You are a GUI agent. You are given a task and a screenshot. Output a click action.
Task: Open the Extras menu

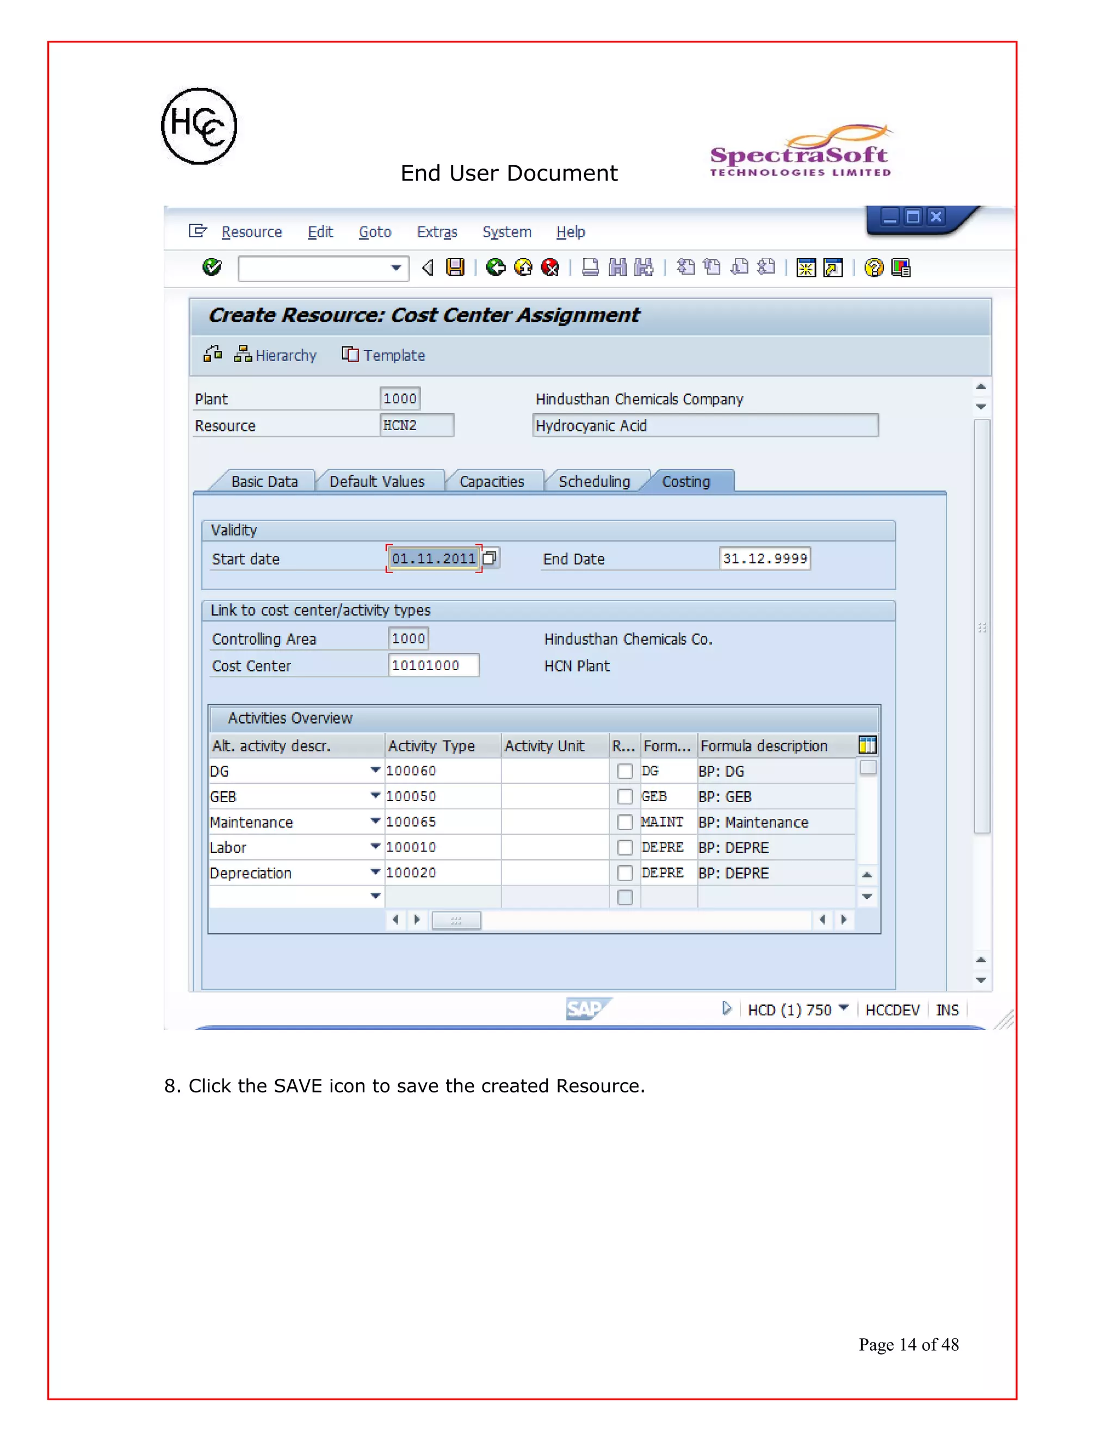coord(437,232)
